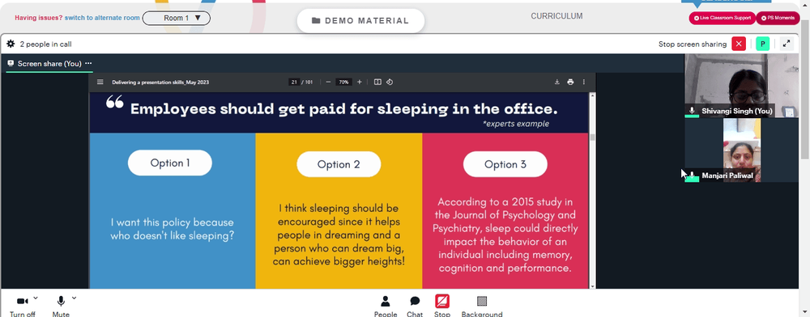810x317 pixels.
Task: Open PDF more actions menu
Action: [584, 82]
